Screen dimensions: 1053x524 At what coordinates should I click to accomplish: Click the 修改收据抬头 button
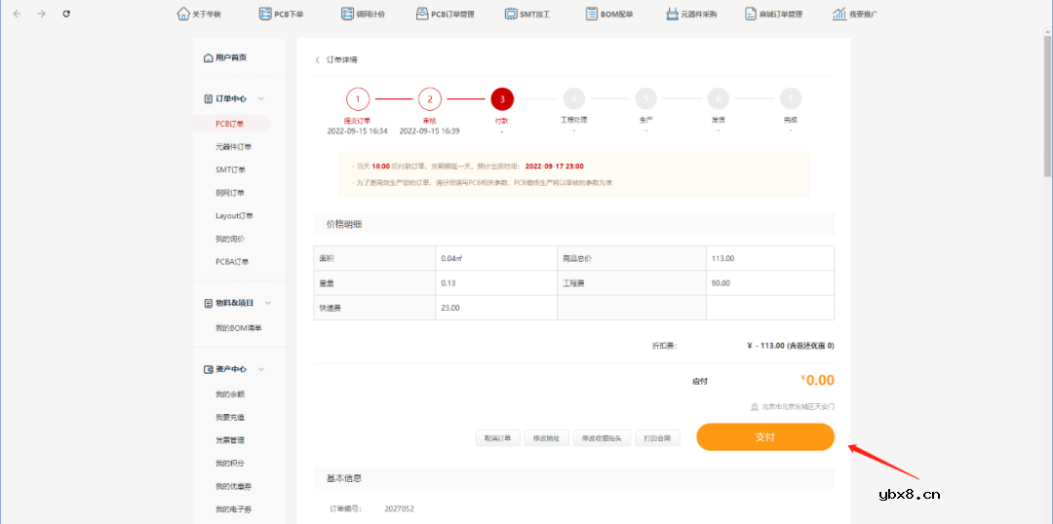point(602,439)
